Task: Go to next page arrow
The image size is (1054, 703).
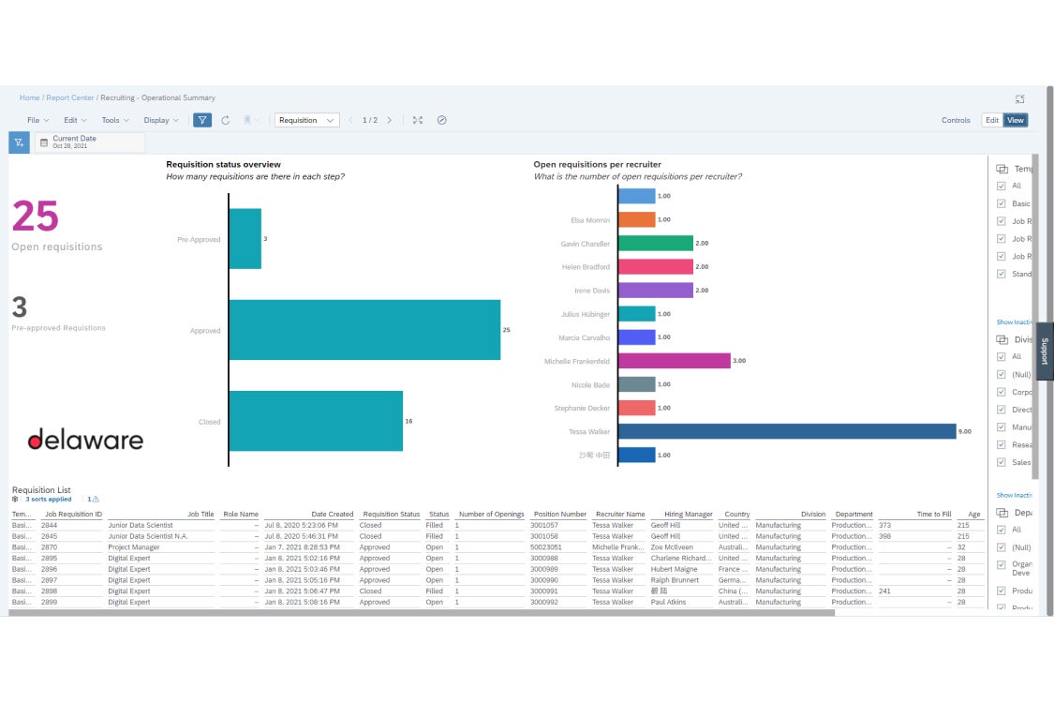Action: [390, 120]
